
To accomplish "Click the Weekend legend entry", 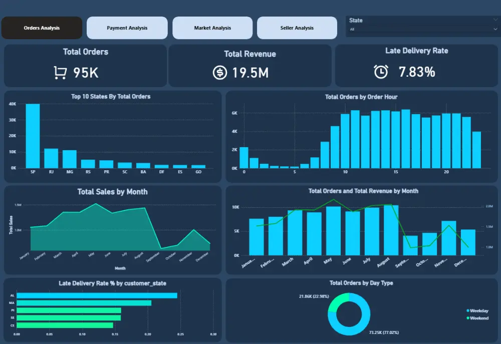I will 477,318.
